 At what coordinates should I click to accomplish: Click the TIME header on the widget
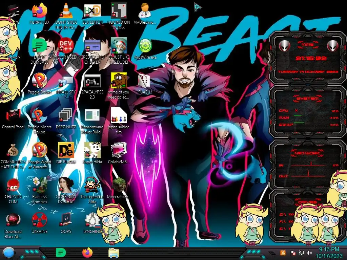308,45
